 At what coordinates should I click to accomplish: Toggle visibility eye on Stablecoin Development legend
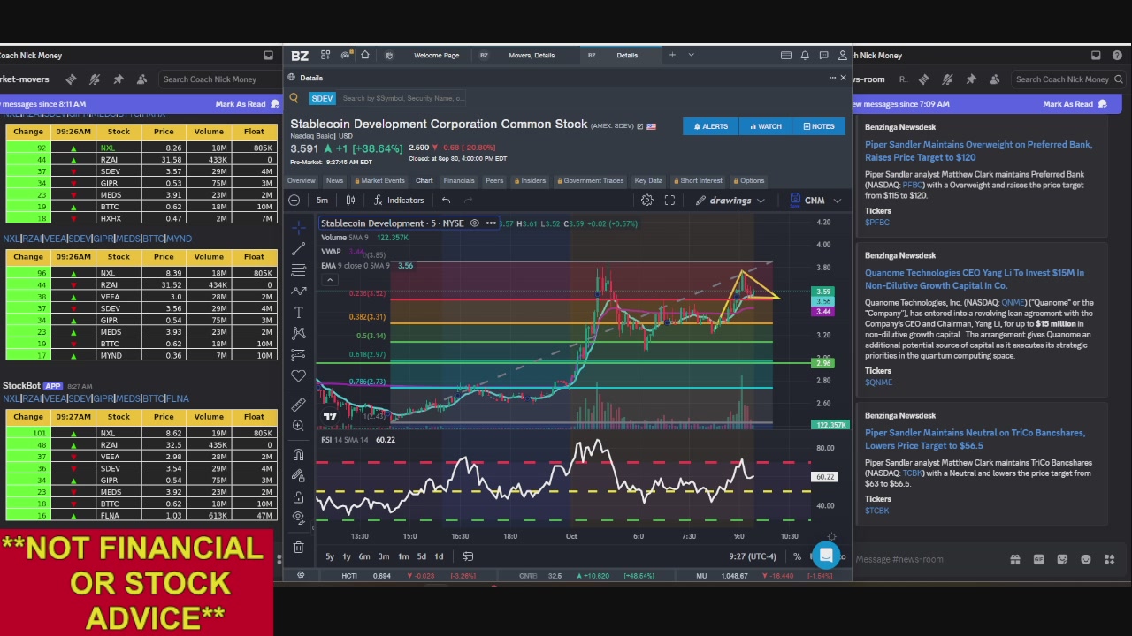pyautogui.click(x=474, y=223)
